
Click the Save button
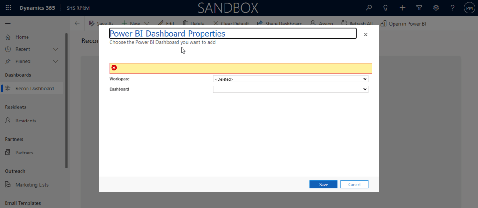tap(323, 185)
